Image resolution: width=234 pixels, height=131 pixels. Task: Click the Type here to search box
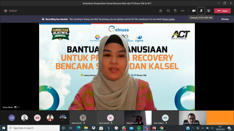click(x=33, y=128)
